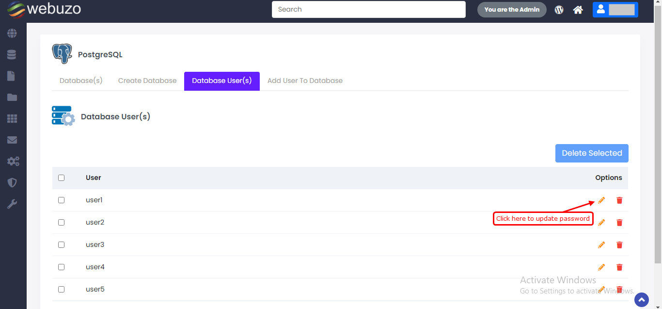Select the checkbox for user3
Viewport: 662px width, 309px height.
pyautogui.click(x=62, y=244)
